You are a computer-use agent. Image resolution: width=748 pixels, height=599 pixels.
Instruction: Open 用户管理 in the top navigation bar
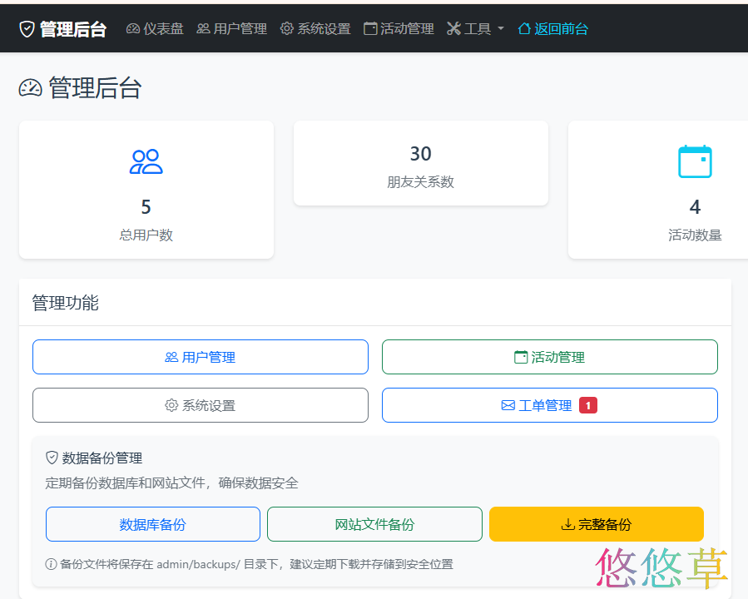coord(232,29)
